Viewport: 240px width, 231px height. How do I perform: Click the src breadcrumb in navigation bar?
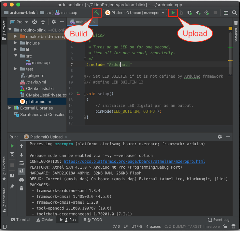(x=45, y=13)
